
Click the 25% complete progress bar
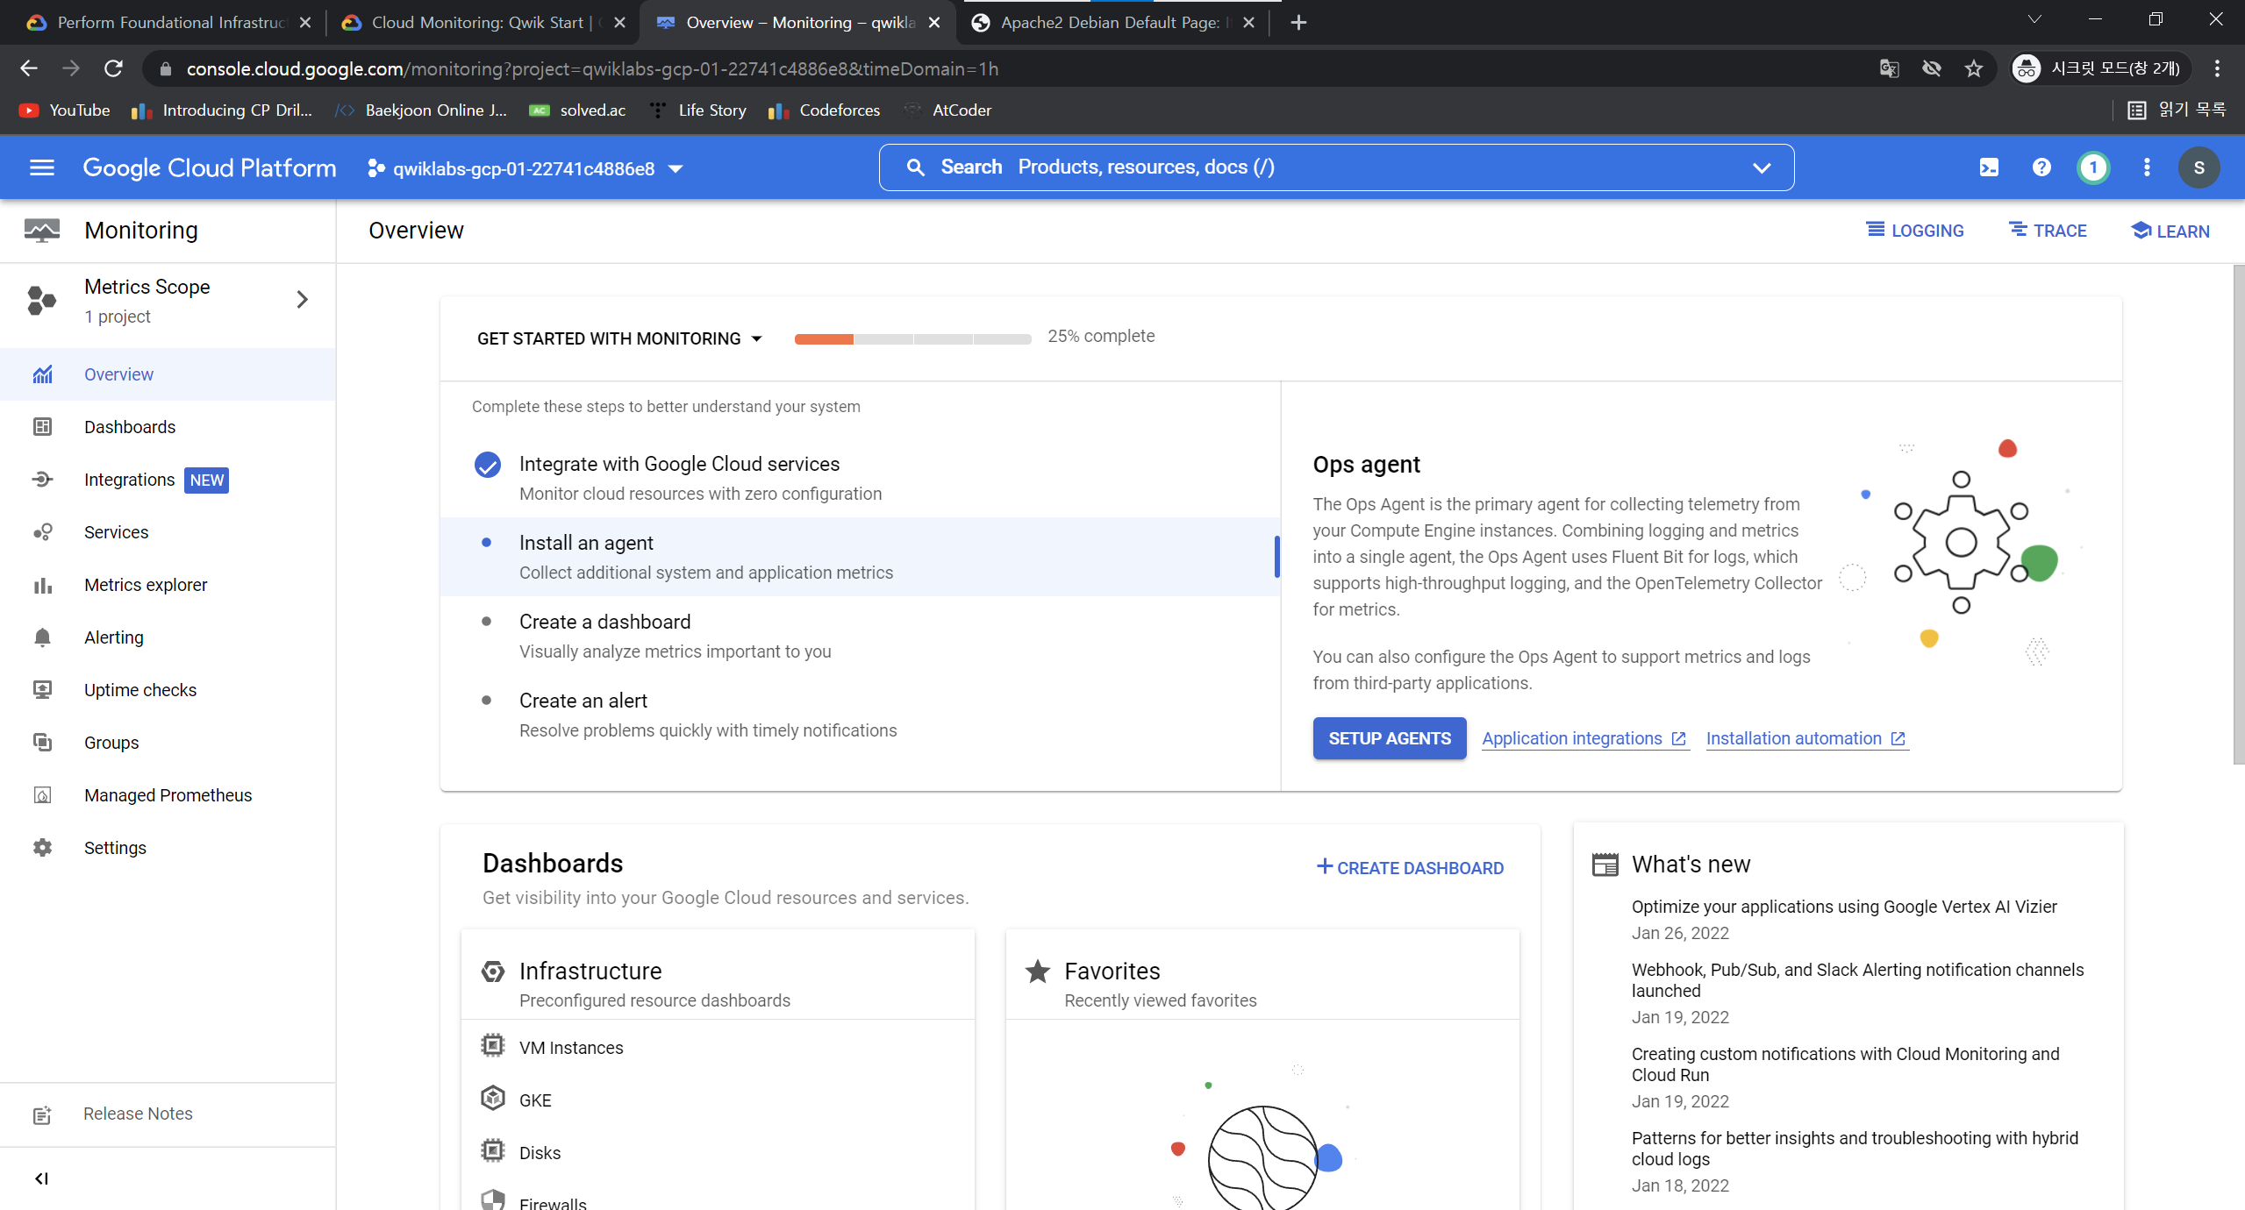(912, 338)
